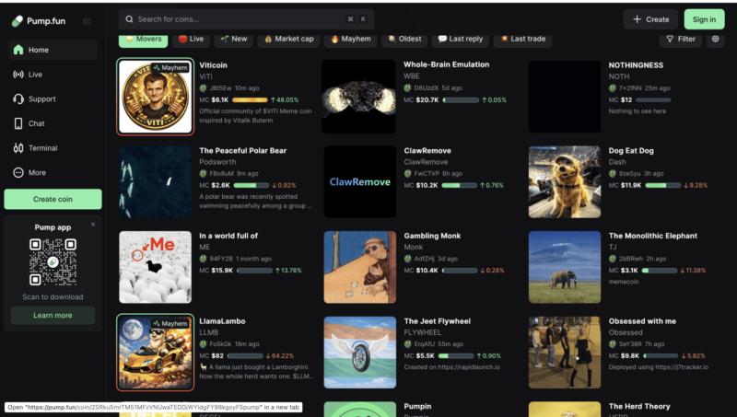The width and height of the screenshot is (737, 417).
Task: Enable the Mayhem coin filter
Action: (350, 40)
